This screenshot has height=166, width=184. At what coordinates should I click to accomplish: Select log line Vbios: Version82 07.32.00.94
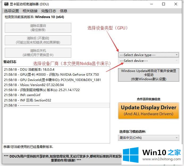(x=56, y=85)
